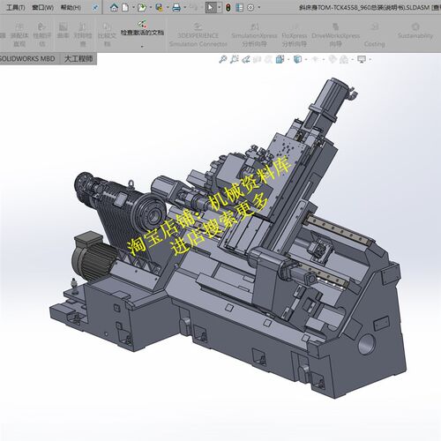
Task: Click Zoom to Fit magnifier icon
Action: pyautogui.click(x=223, y=59)
